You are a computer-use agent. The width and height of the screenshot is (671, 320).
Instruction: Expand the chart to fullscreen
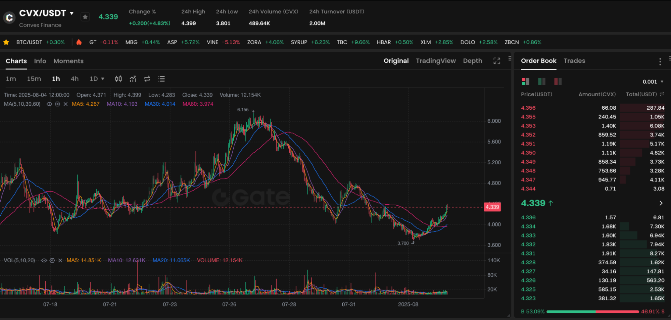pyautogui.click(x=497, y=61)
